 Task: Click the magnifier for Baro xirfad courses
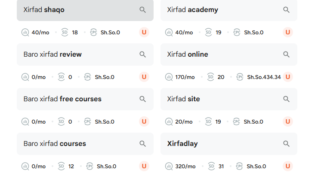[143, 144]
